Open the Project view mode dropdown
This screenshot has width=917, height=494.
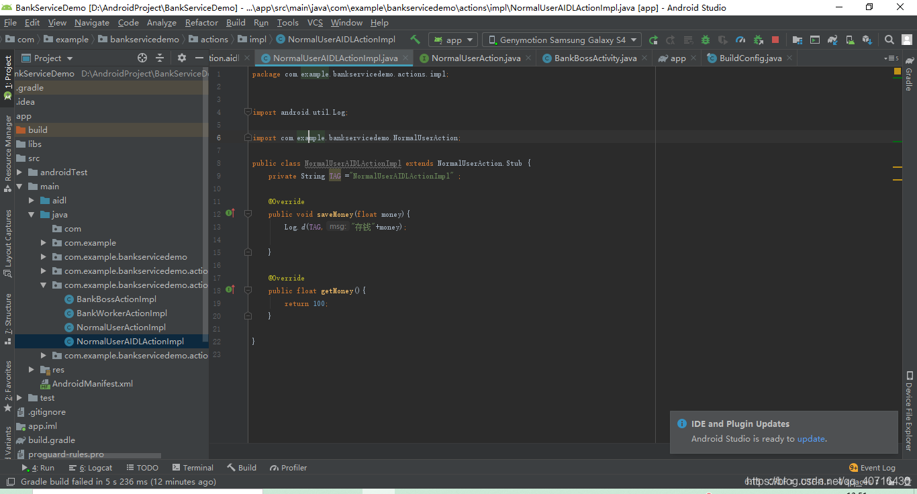tap(48, 58)
